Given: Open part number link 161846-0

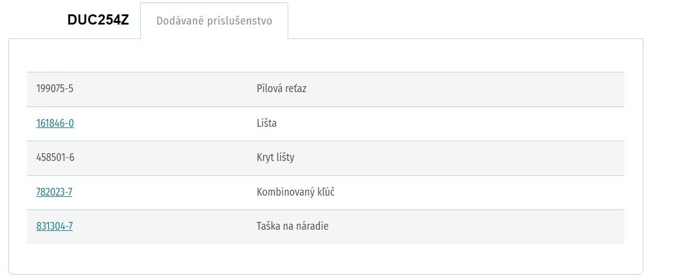Looking at the screenshot, I should point(55,123).
